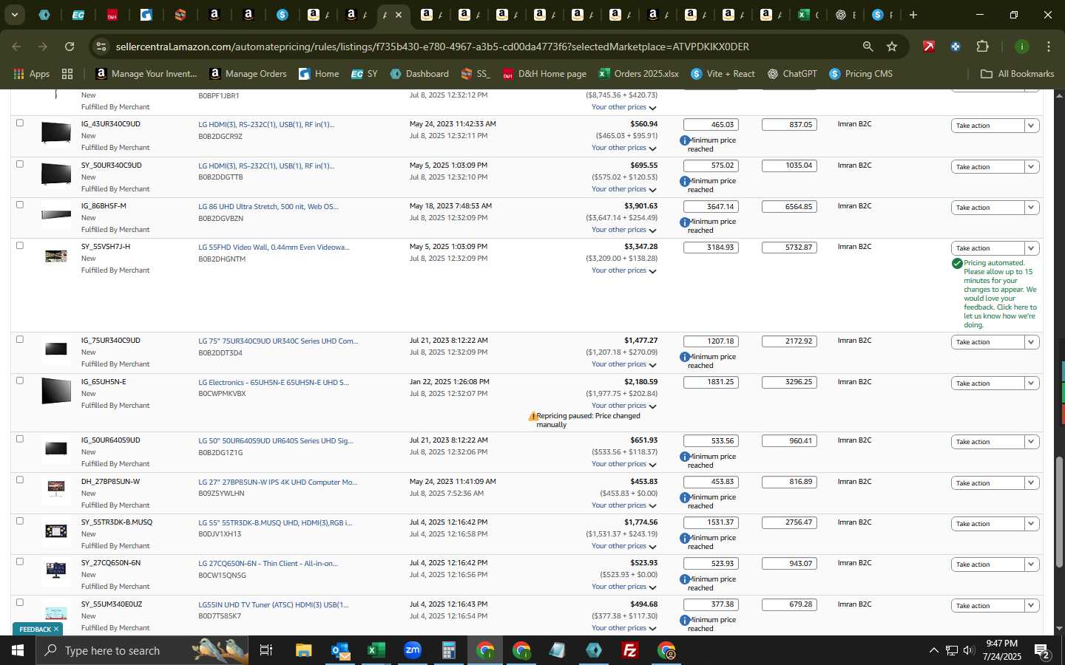Open FileZilla from the taskbar
This screenshot has height=665, width=1065.
630,650
